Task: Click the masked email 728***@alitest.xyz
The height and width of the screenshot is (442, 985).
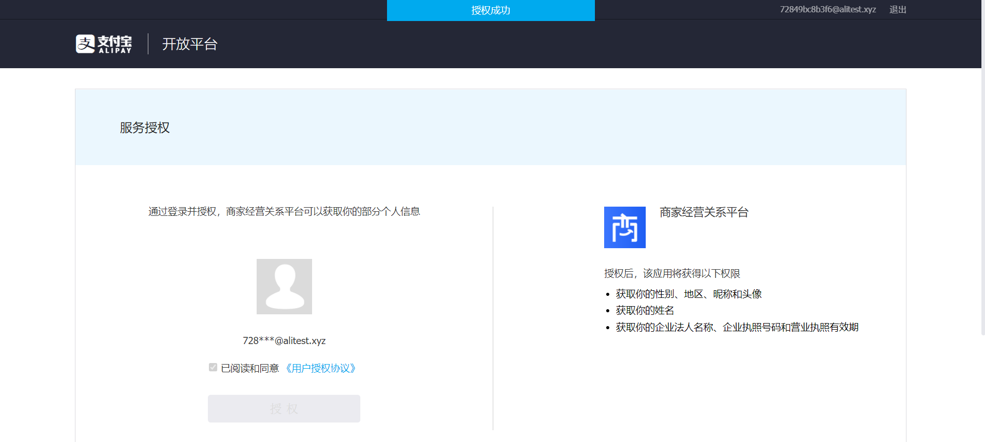Action: coord(284,340)
